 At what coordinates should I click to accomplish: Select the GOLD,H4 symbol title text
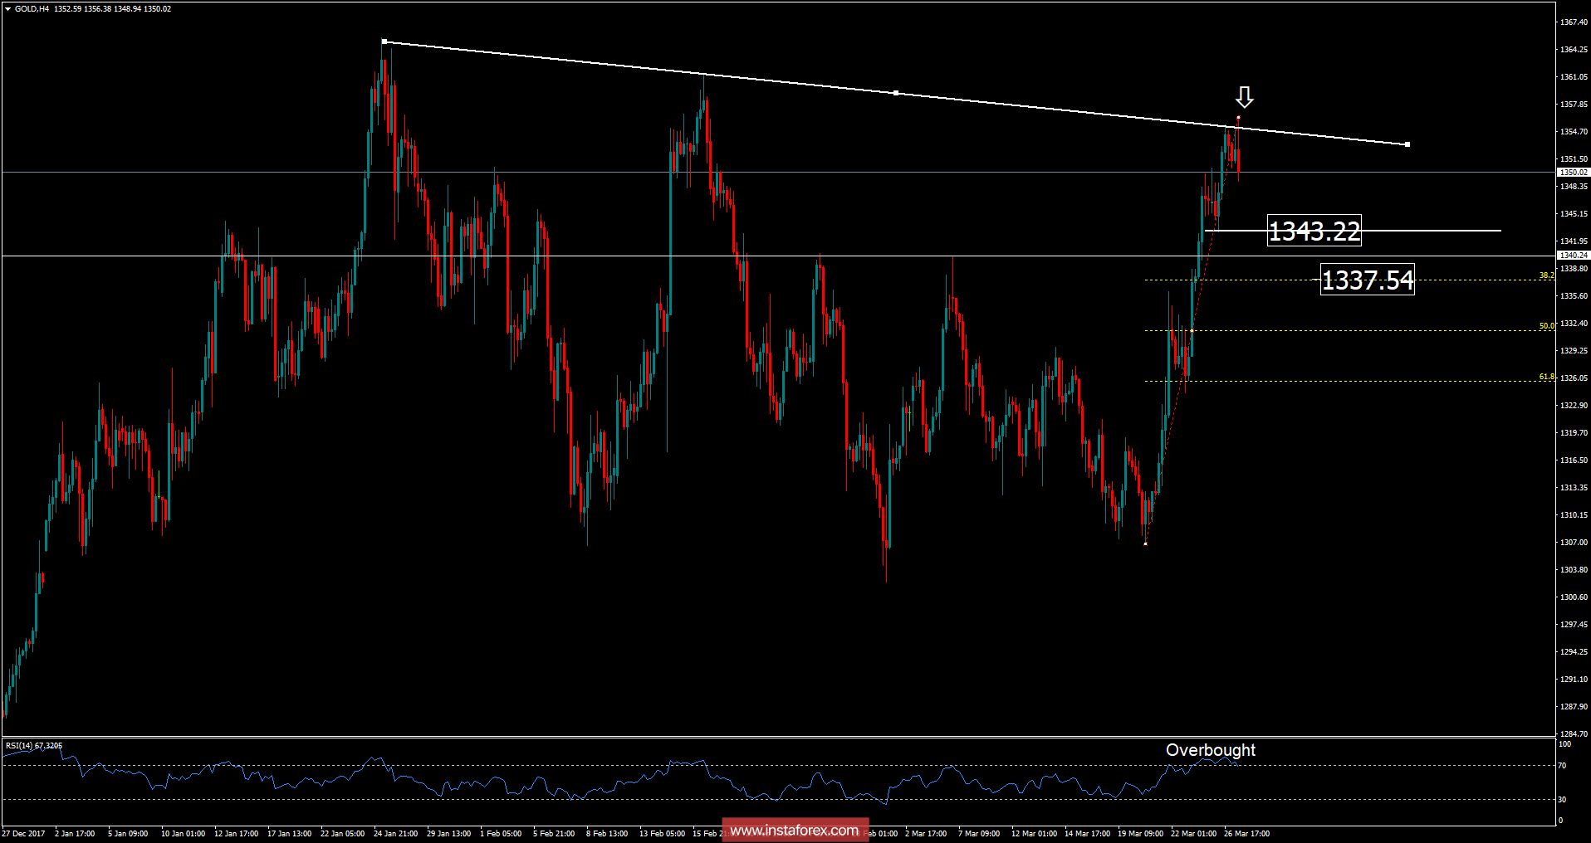click(32, 9)
